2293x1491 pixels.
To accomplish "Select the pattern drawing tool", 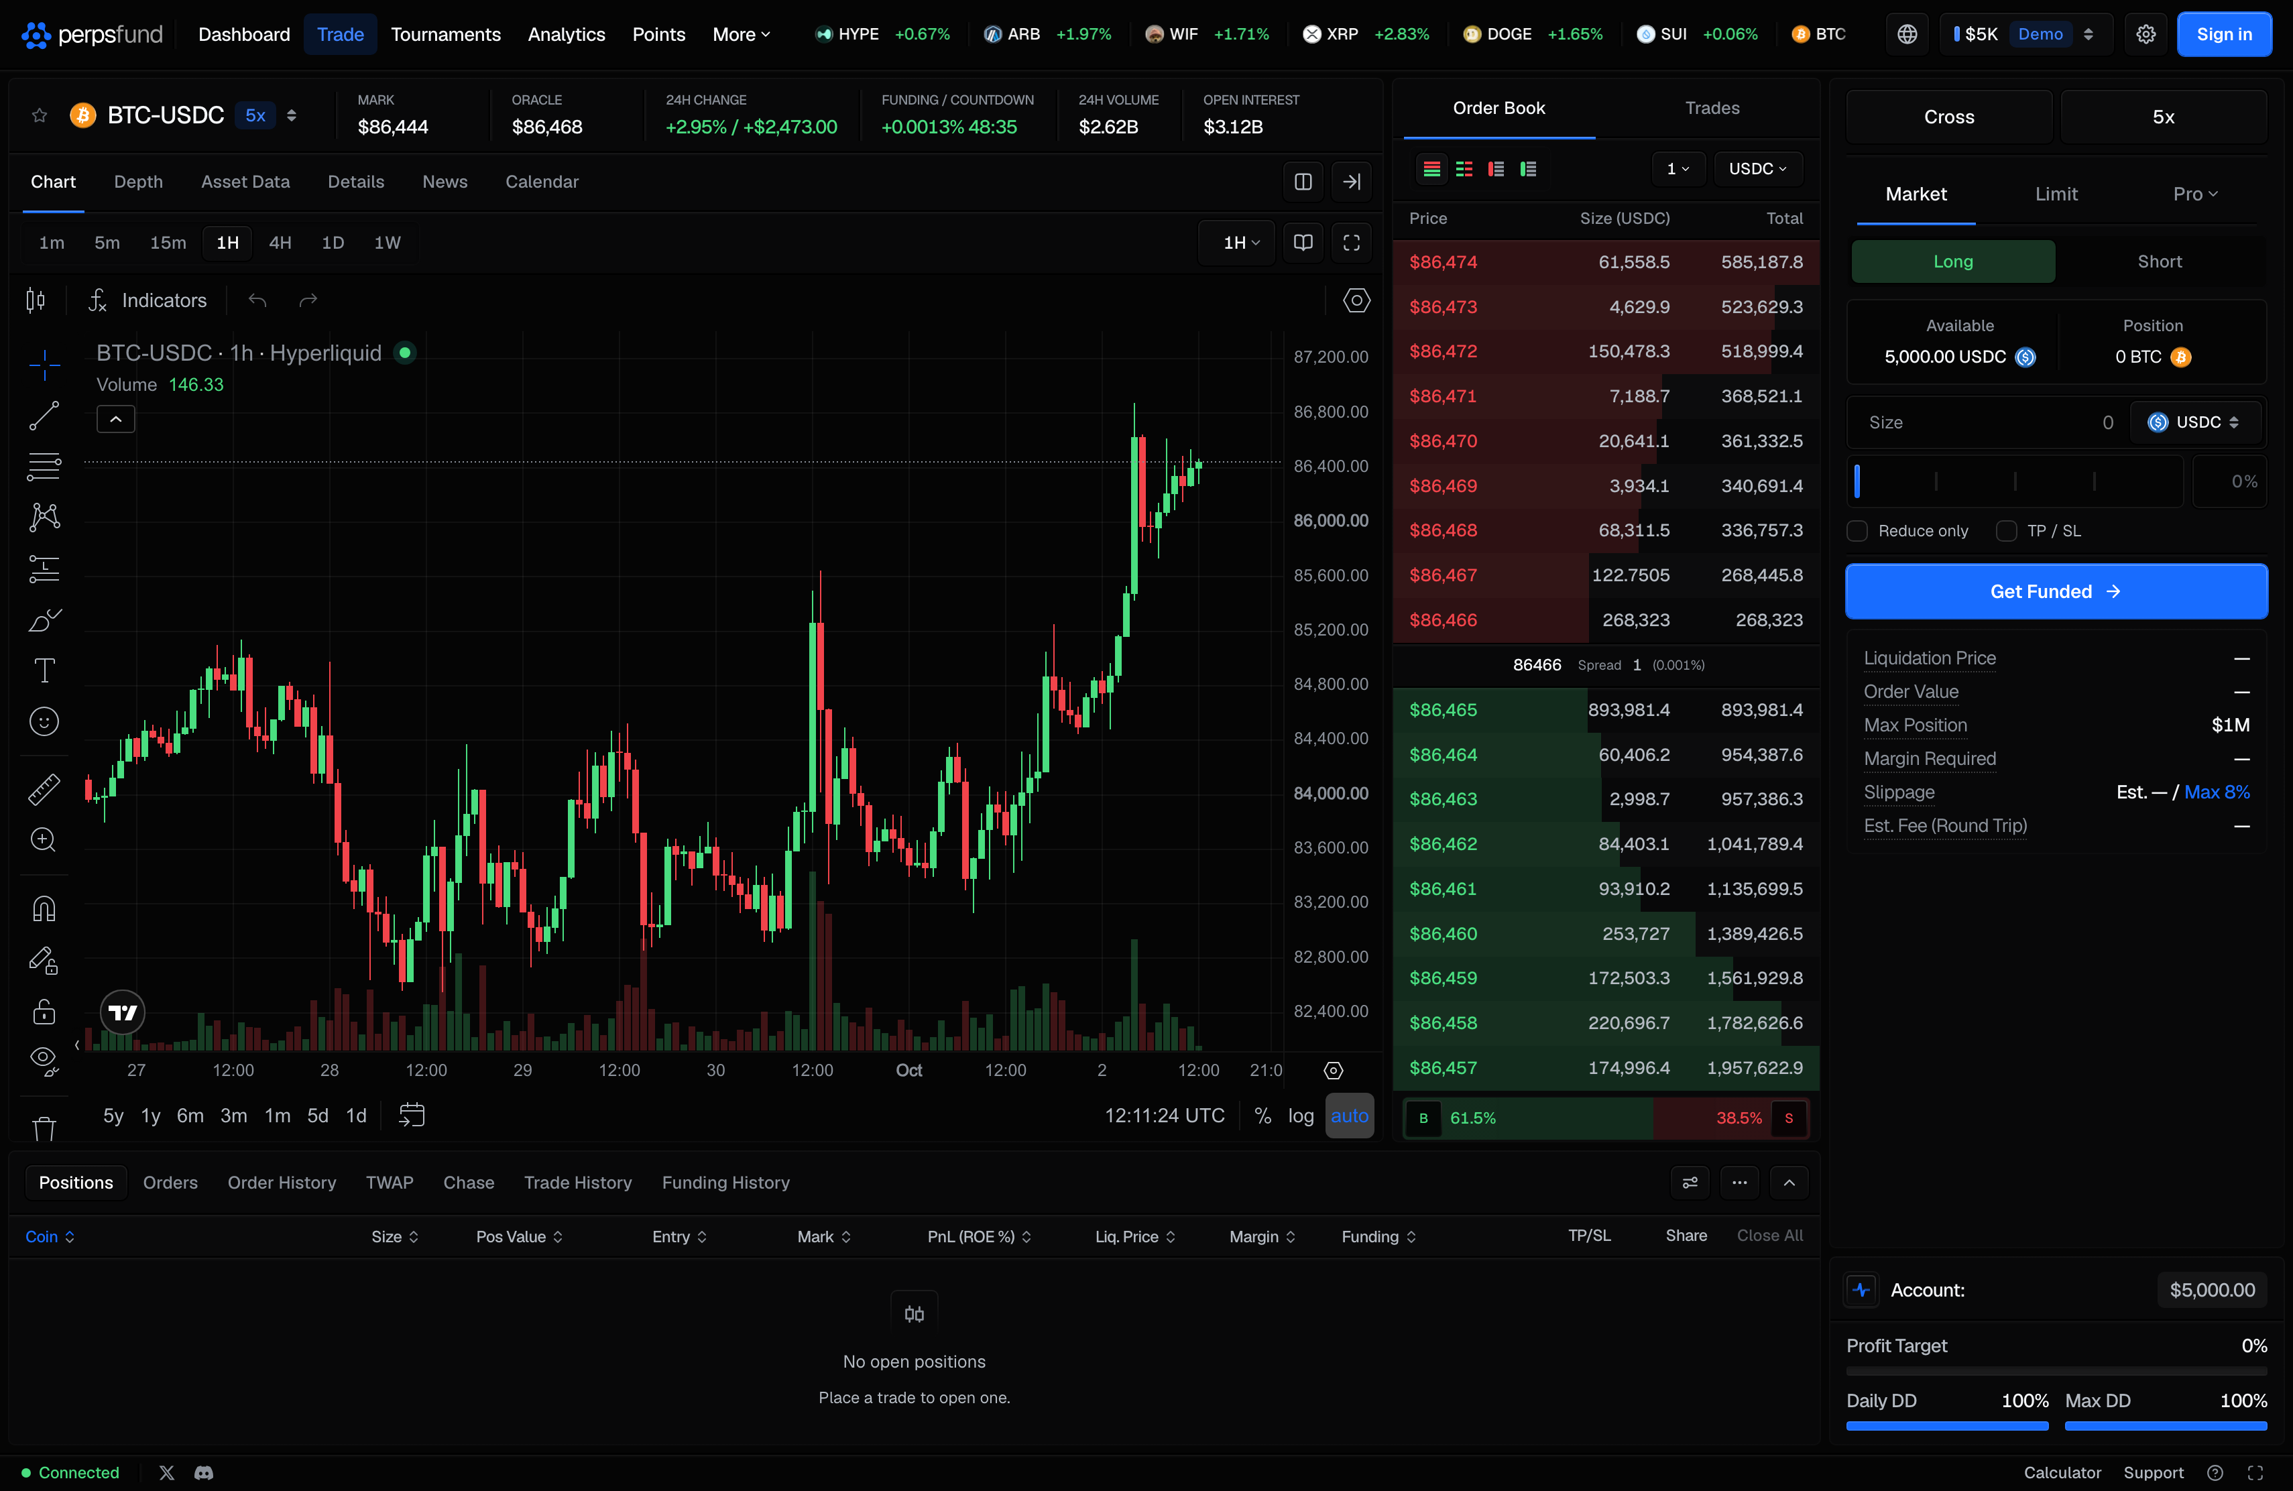I will [44, 518].
